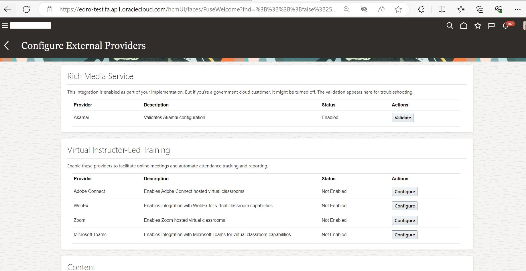
Task: Open the browser Extensions puzzle icon
Action: (421, 9)
